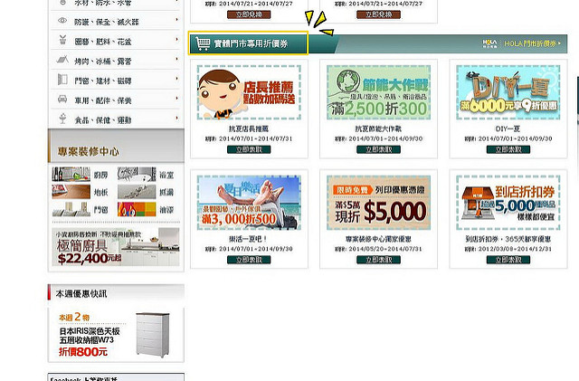Image resolution: width=579 pixels, height=381 pixels.
Task: Click the HOLA logo in the header bar
Action: point(490,43)
